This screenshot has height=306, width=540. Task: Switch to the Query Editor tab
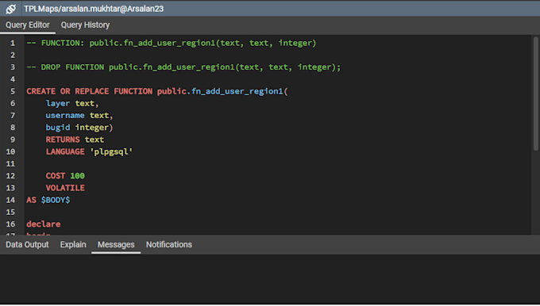tap(28, 25)
